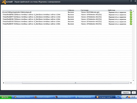Open avast! orange tray icon

(129, 97)
